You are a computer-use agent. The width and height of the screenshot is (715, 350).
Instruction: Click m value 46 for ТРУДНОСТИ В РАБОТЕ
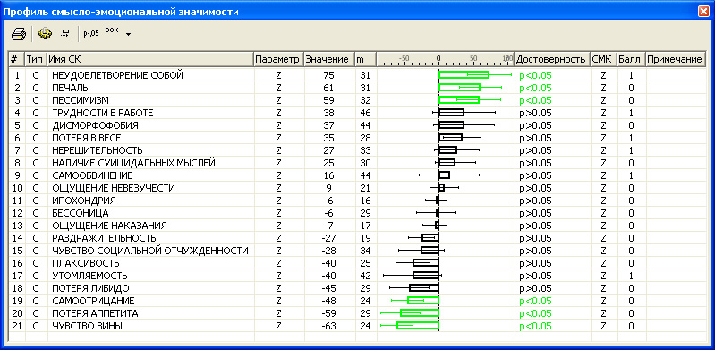point(365,113)
